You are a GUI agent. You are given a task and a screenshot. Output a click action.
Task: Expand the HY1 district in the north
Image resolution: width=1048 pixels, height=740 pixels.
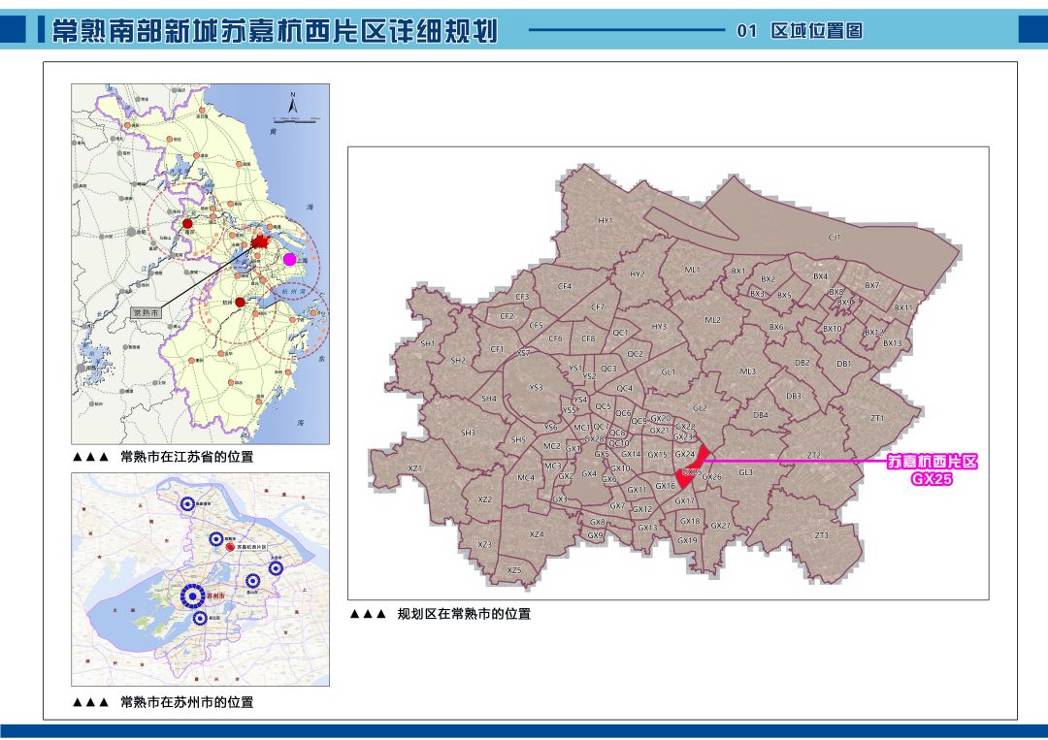coord(606,220)
